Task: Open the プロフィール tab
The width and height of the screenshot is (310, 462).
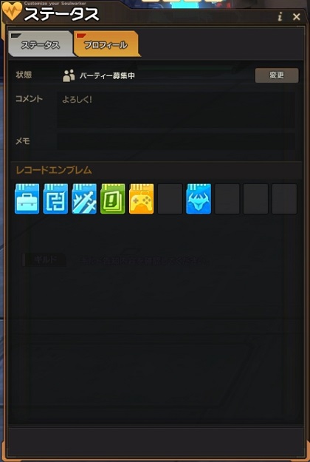Action: pos(106,44)
